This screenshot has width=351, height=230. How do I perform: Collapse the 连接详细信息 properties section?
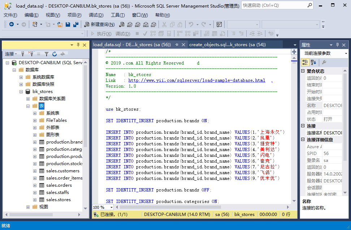pos(303,140)
